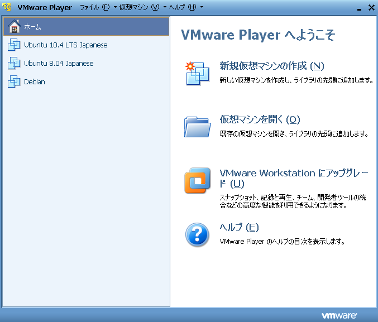Click the Debian virtual machine icon
The image size is (378, 322).
click(14, 81)
